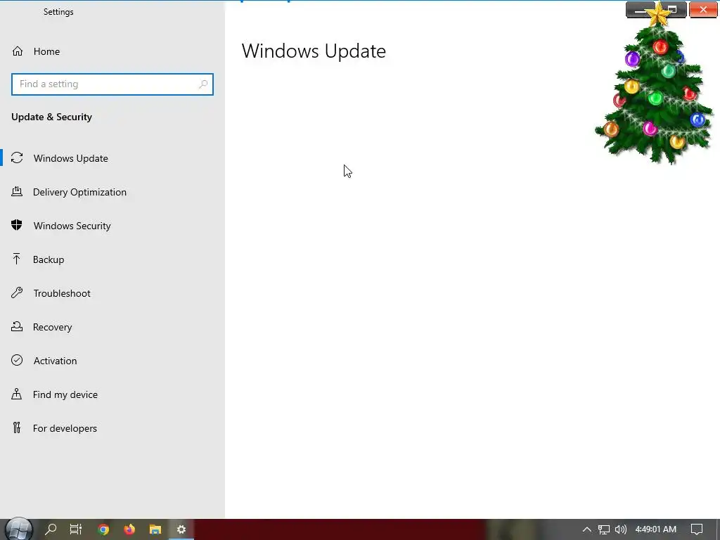Open the volume speaker icon
The height and width of the screenshot is (540, 720).
pos(621,529)
